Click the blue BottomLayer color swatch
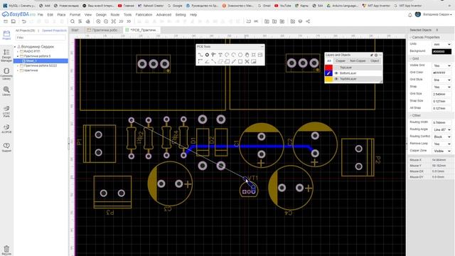The height and width of the screenshot is (256, 455). (328, 73)
